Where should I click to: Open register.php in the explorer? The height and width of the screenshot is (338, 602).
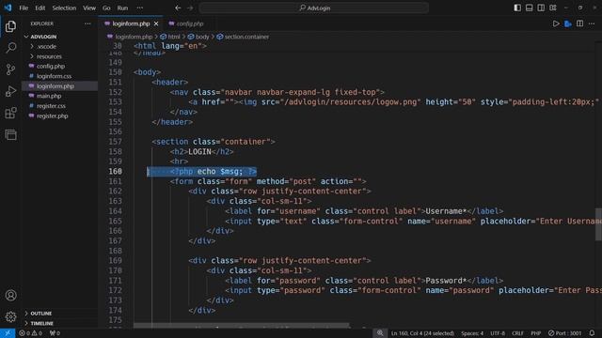coord(53,115)
